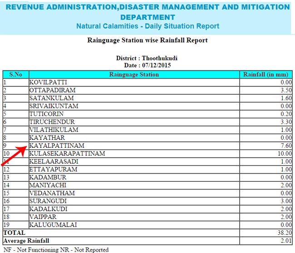Image resolution: width=295 pixels, height=253 pixels.
Task: Select the TIRUCHENDUR station name
Action: point(52,122)
